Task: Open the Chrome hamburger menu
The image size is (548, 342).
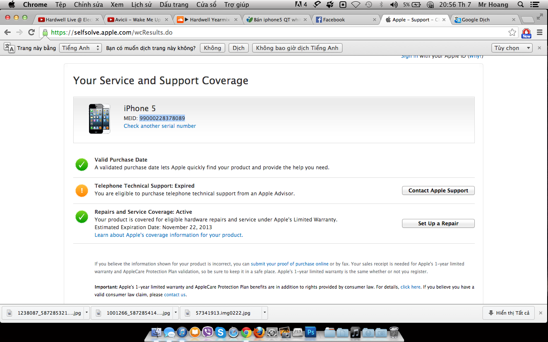Action: pyautogui.click(x=539, y=32)
